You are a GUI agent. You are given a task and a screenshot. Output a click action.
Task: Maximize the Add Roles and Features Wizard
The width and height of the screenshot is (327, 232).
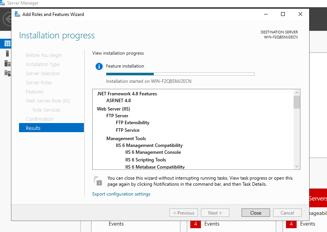coord(283,14)
